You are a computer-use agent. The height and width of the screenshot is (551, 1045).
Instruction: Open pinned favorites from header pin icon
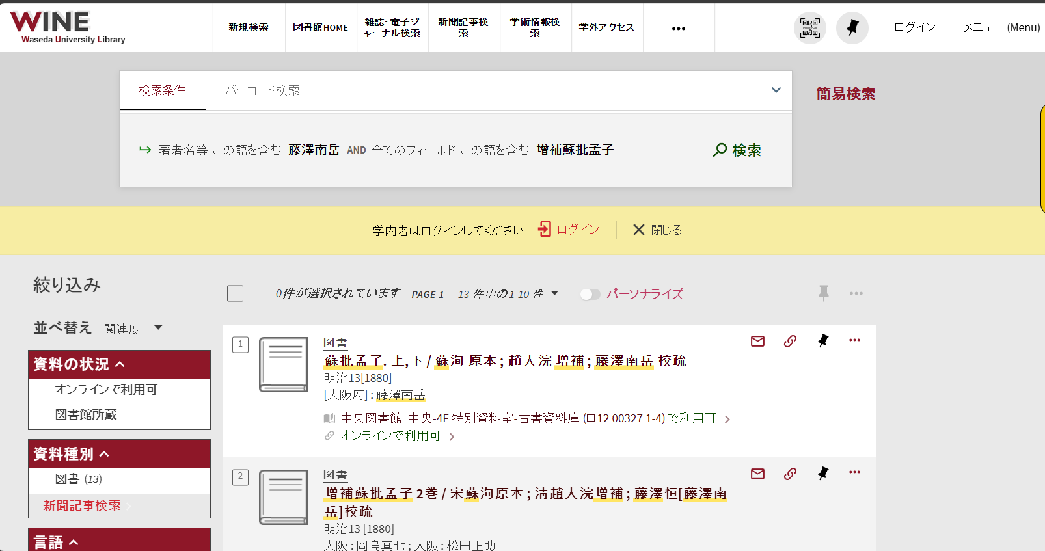[852, 28]
